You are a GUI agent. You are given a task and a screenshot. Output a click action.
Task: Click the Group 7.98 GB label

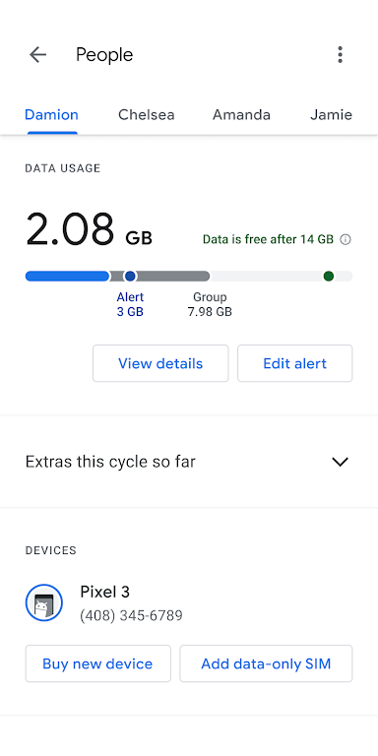(210, 305)
